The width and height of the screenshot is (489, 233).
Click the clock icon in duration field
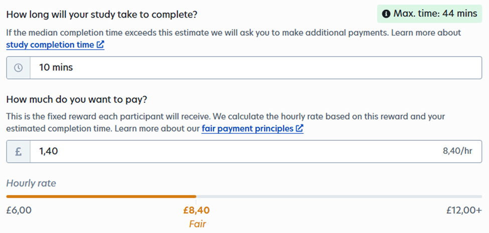(x=19, y=68)
